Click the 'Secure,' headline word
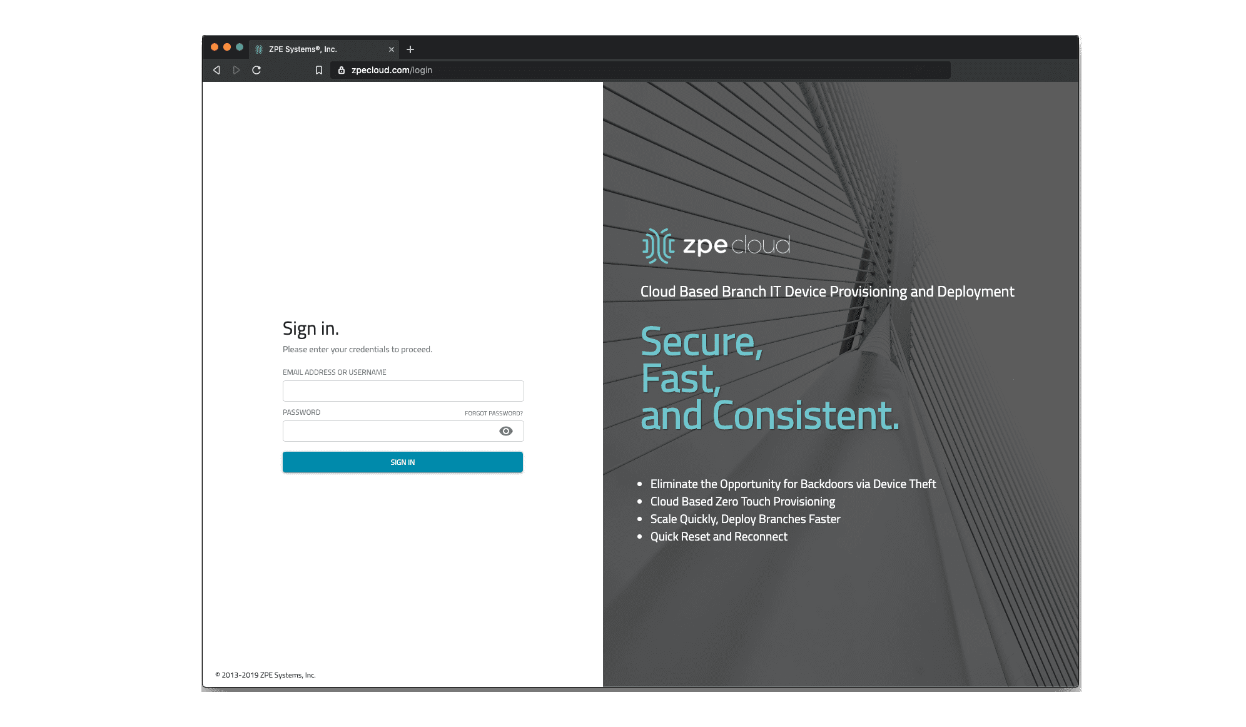The image size is (1246, 727). coord(702,342)
